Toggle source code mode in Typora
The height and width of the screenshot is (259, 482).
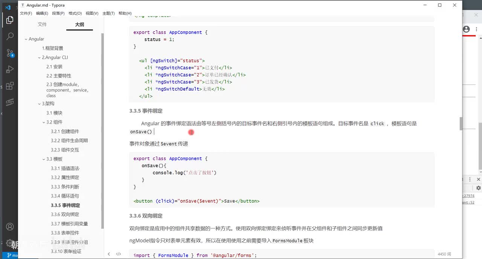(x=118, y=254)
